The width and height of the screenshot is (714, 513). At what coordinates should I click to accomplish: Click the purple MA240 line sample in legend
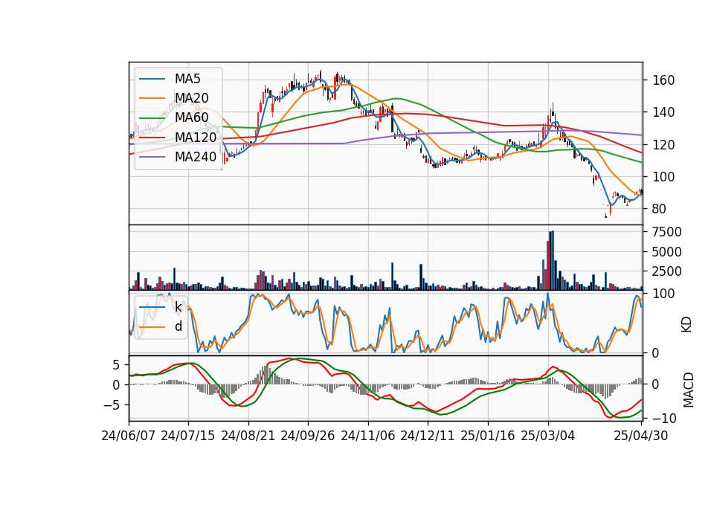pyautogui.click(x=152, y=157)
